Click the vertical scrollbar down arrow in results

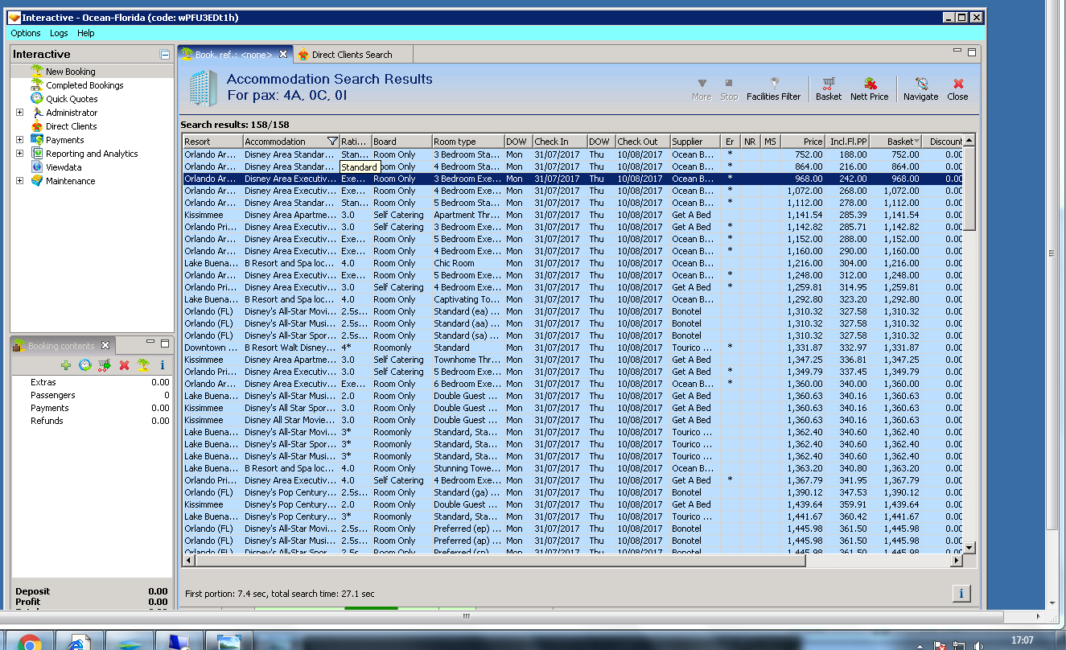(969, 547)
